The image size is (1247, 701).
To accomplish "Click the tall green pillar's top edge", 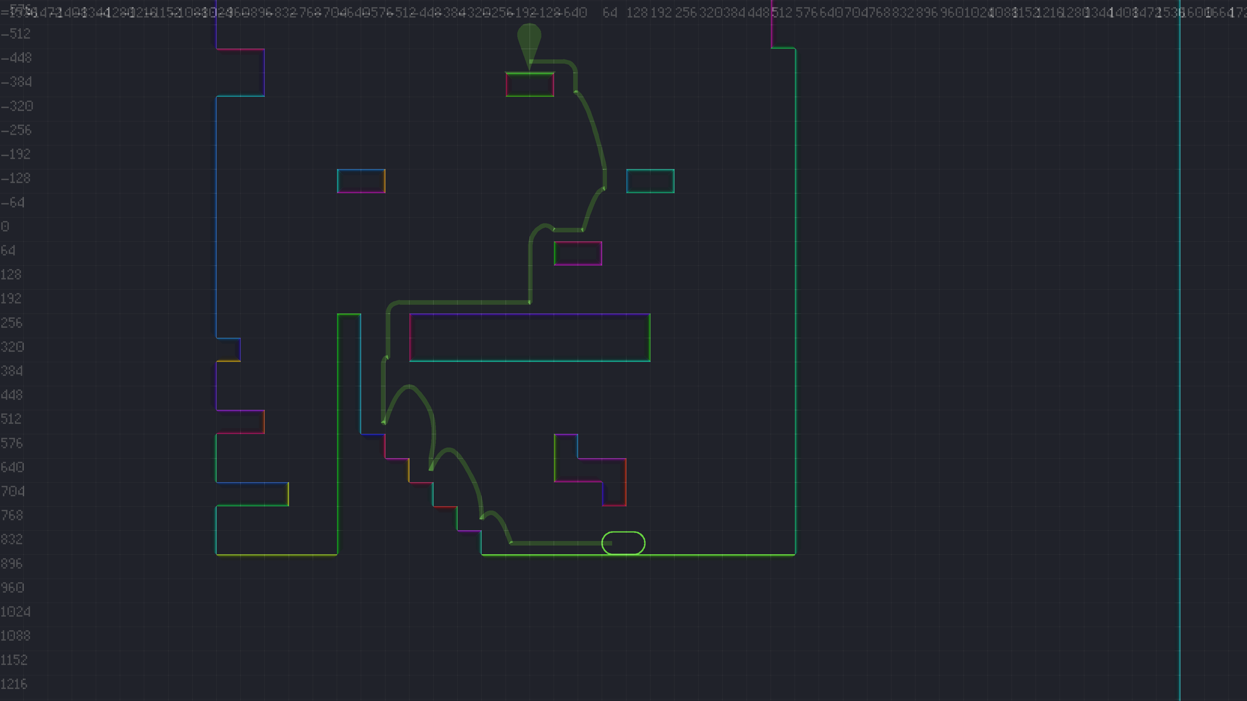I will (x=349, y=314).
